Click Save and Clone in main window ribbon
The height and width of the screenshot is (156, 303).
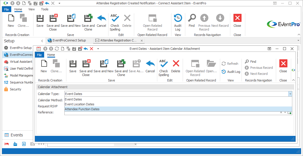[88, 22]
